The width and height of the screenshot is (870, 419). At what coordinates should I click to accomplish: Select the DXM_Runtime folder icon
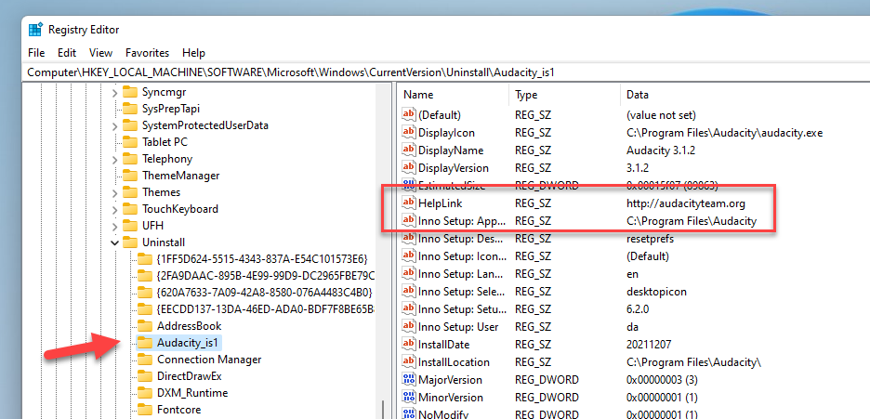(x=144, y=393)
